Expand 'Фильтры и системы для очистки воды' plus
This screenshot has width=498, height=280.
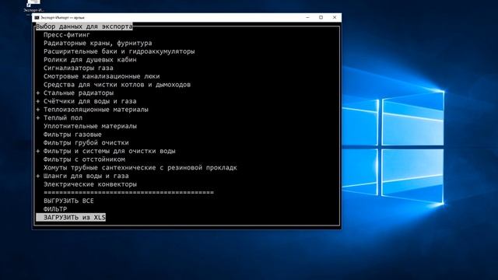[x=38, y=151]
